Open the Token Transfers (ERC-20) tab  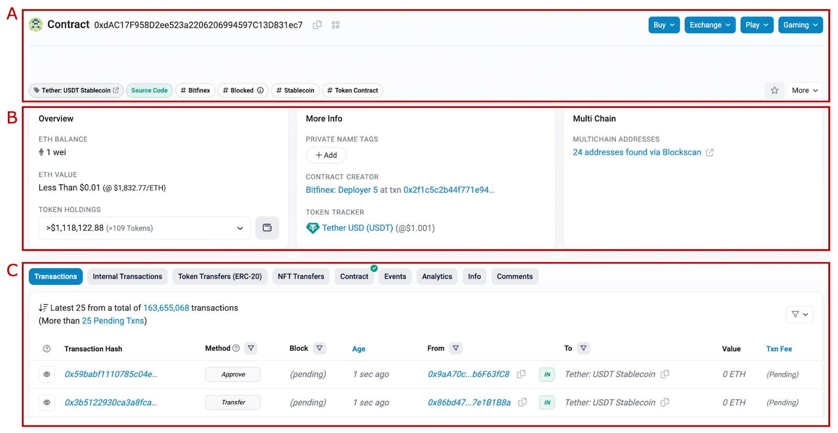220,276
